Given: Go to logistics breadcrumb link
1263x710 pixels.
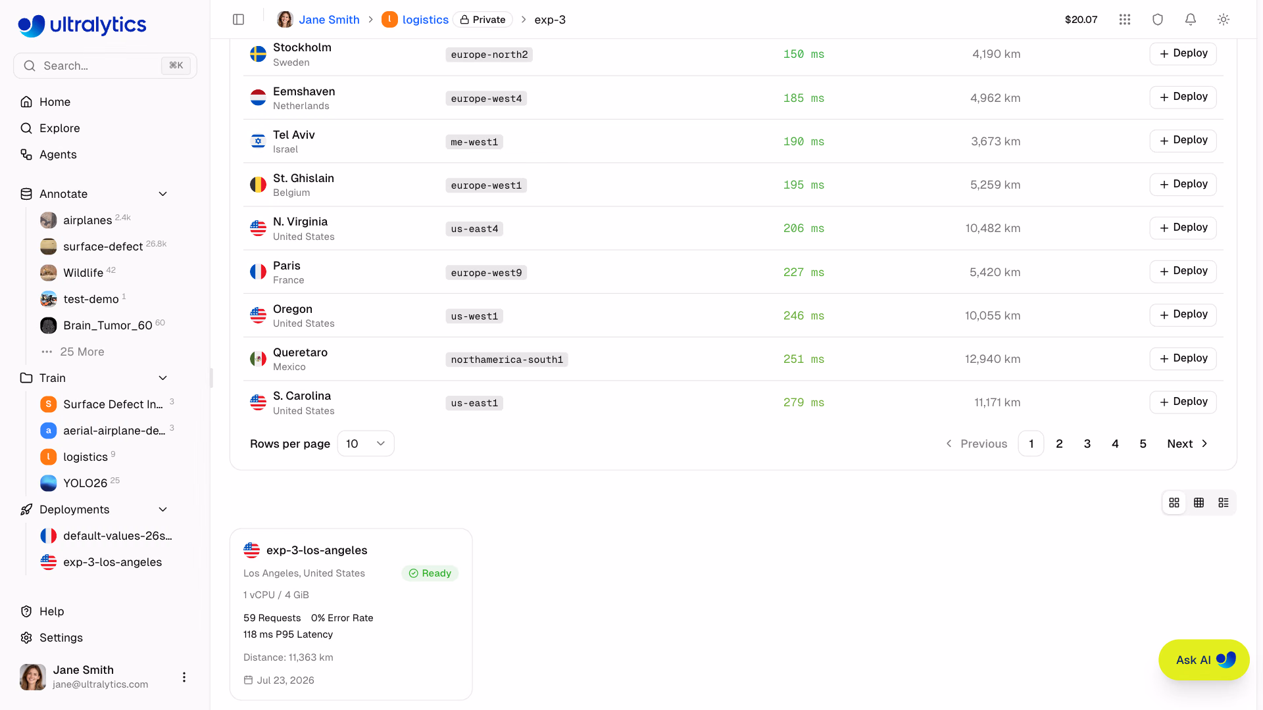Looking at the screenshot, I should [426, 20].
